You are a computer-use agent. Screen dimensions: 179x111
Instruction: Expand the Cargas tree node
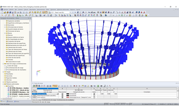point(3,72)
